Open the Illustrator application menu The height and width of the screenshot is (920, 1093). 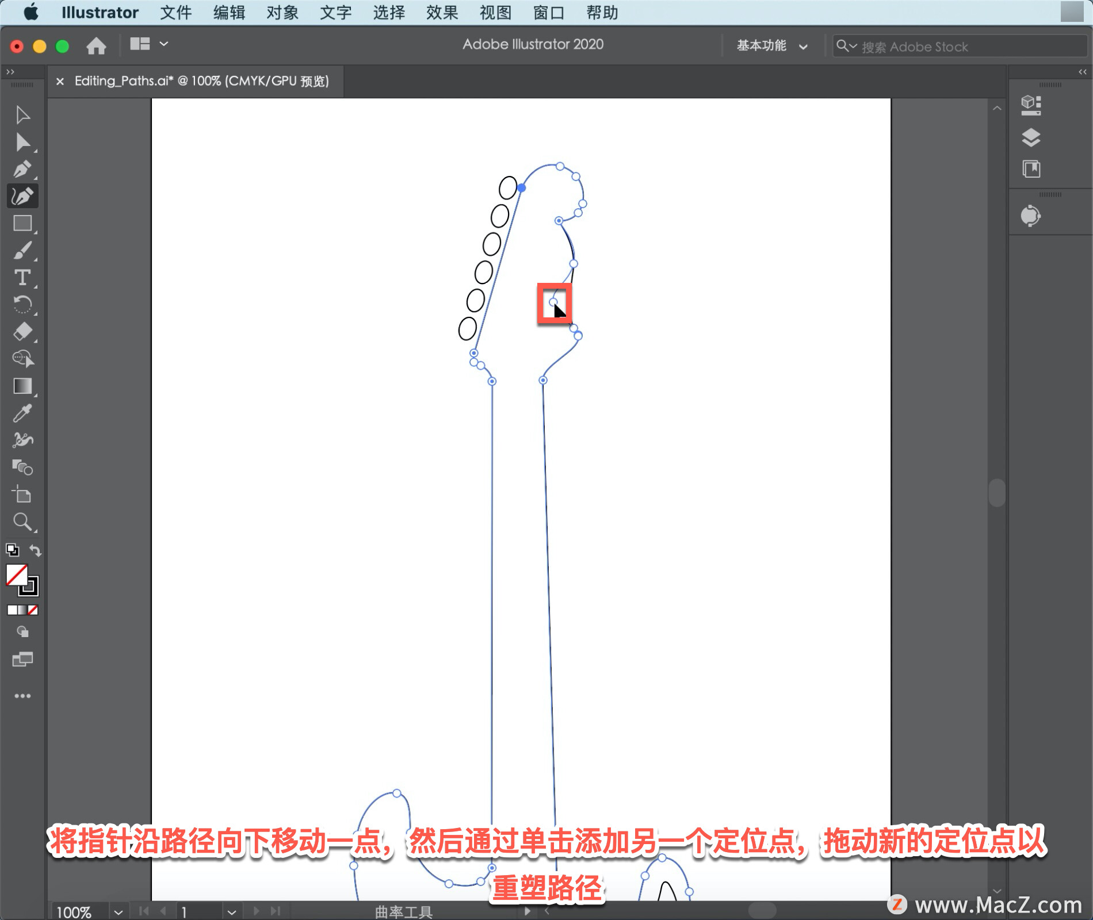[x=100, y=12]
